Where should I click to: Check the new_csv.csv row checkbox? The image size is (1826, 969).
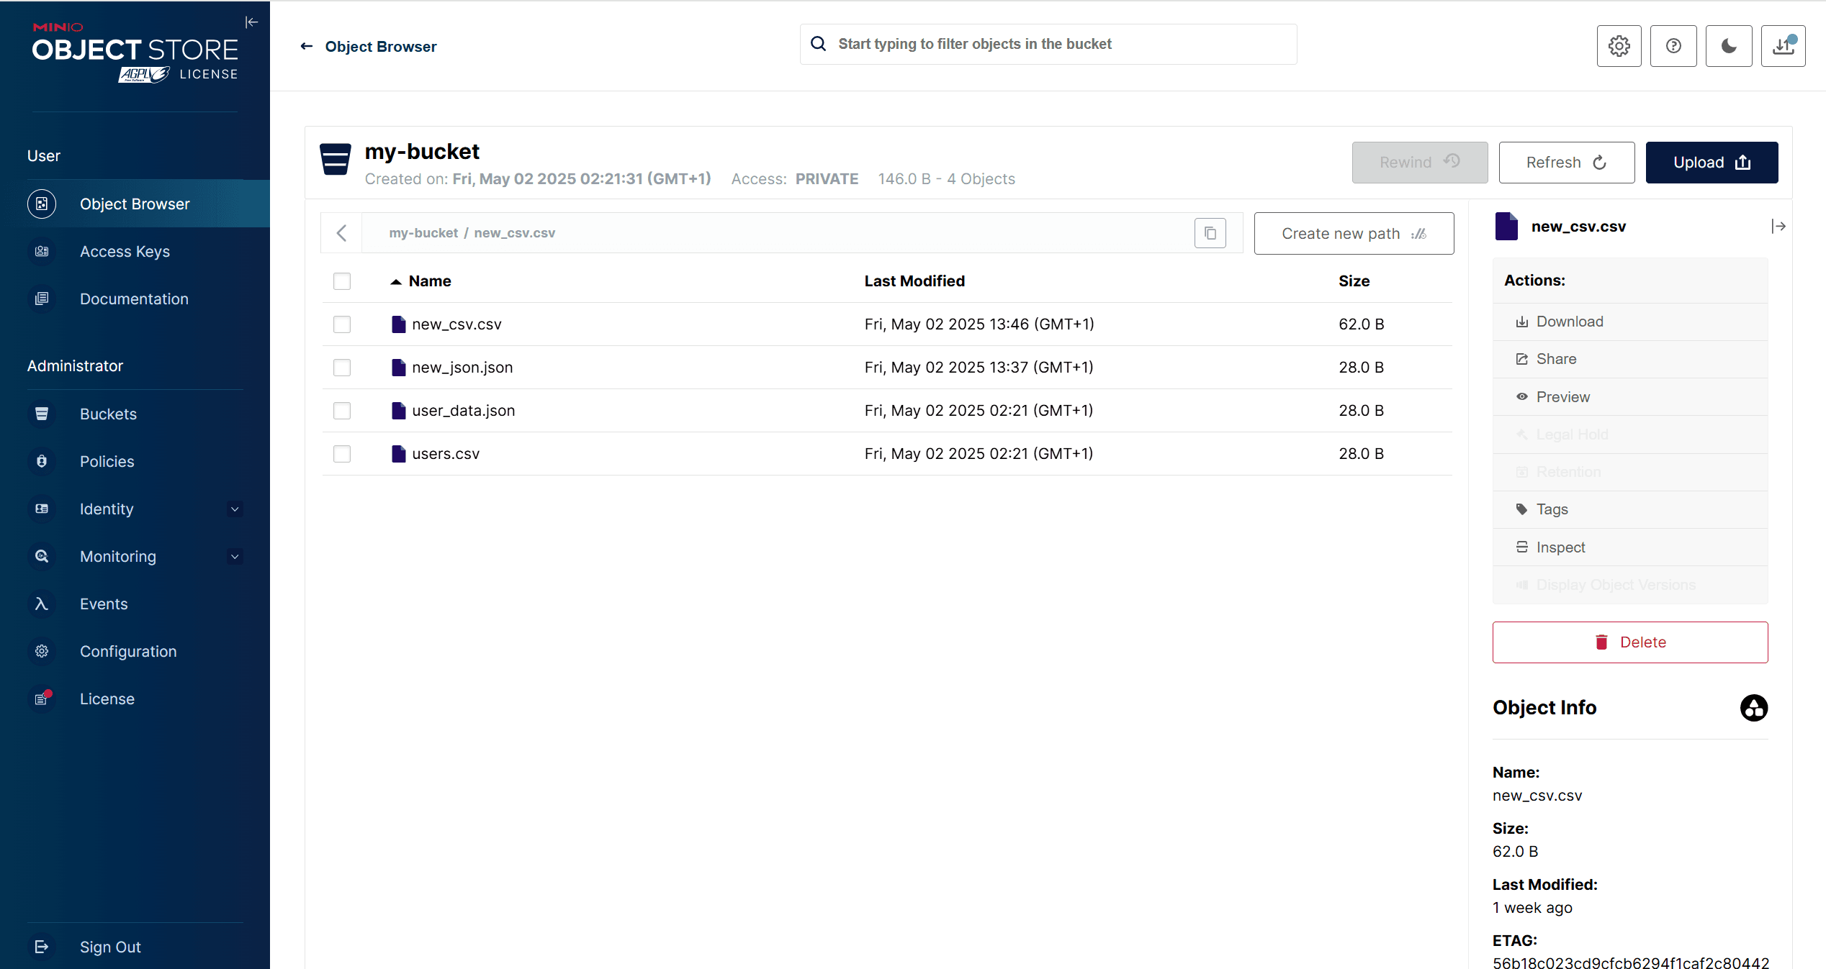point(342,324)
